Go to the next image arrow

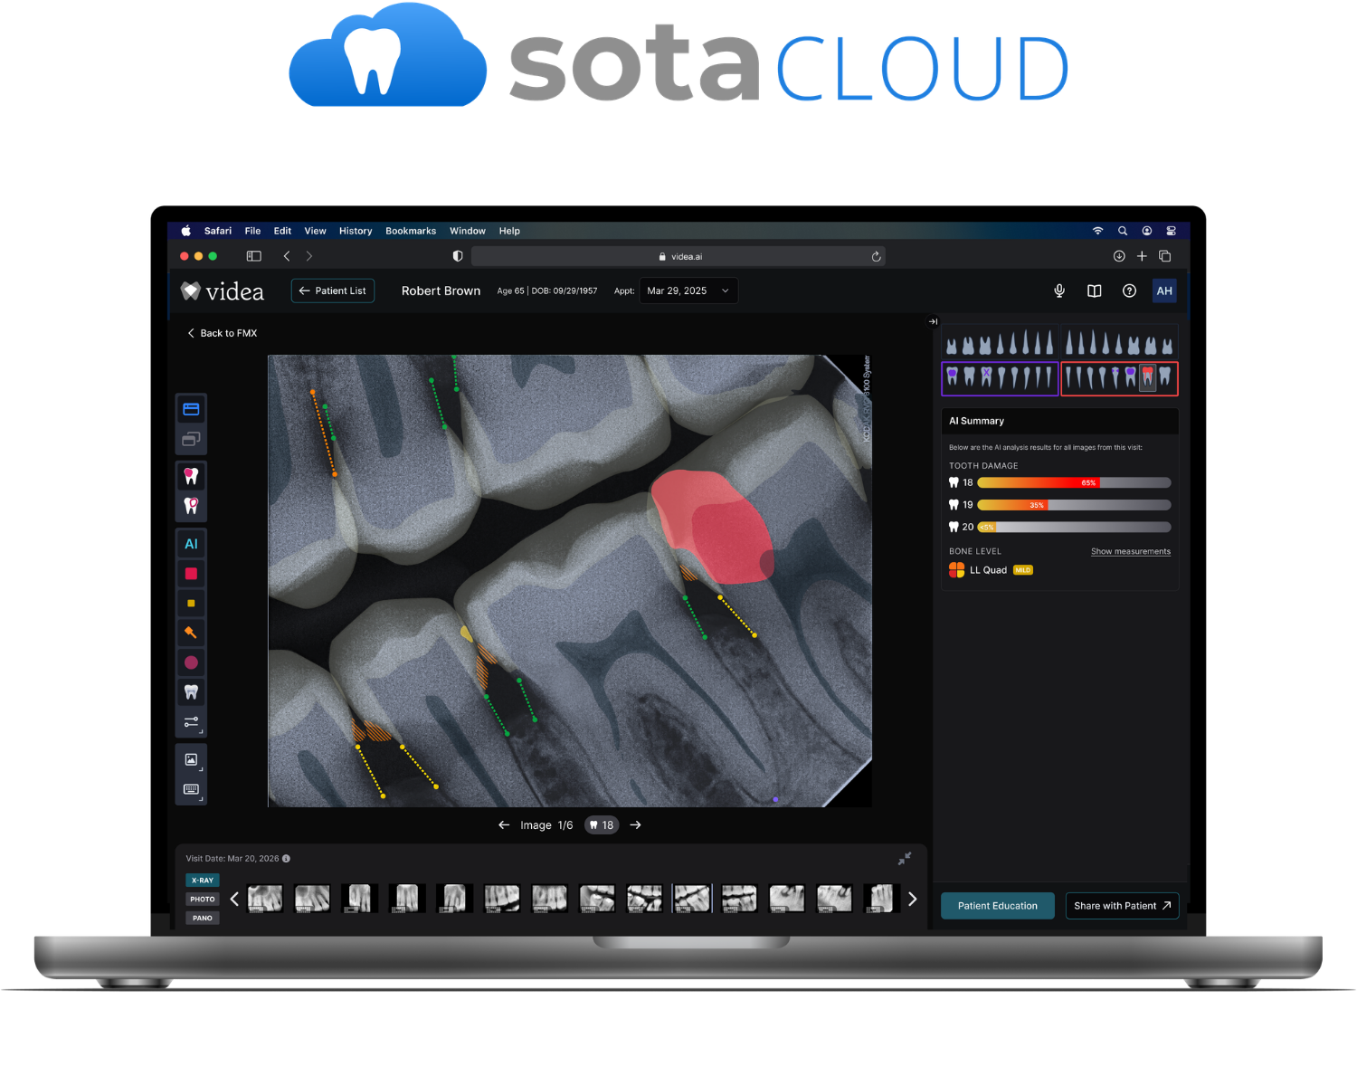point(636,825)
